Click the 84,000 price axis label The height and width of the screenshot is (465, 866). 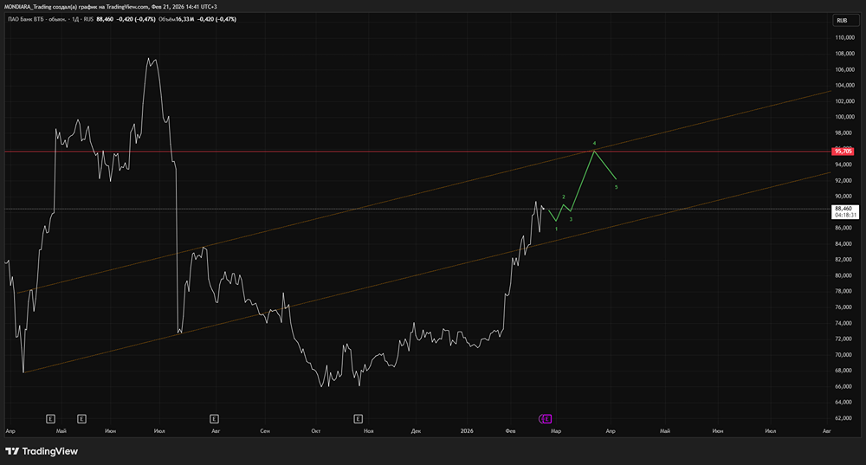[844, 243]
